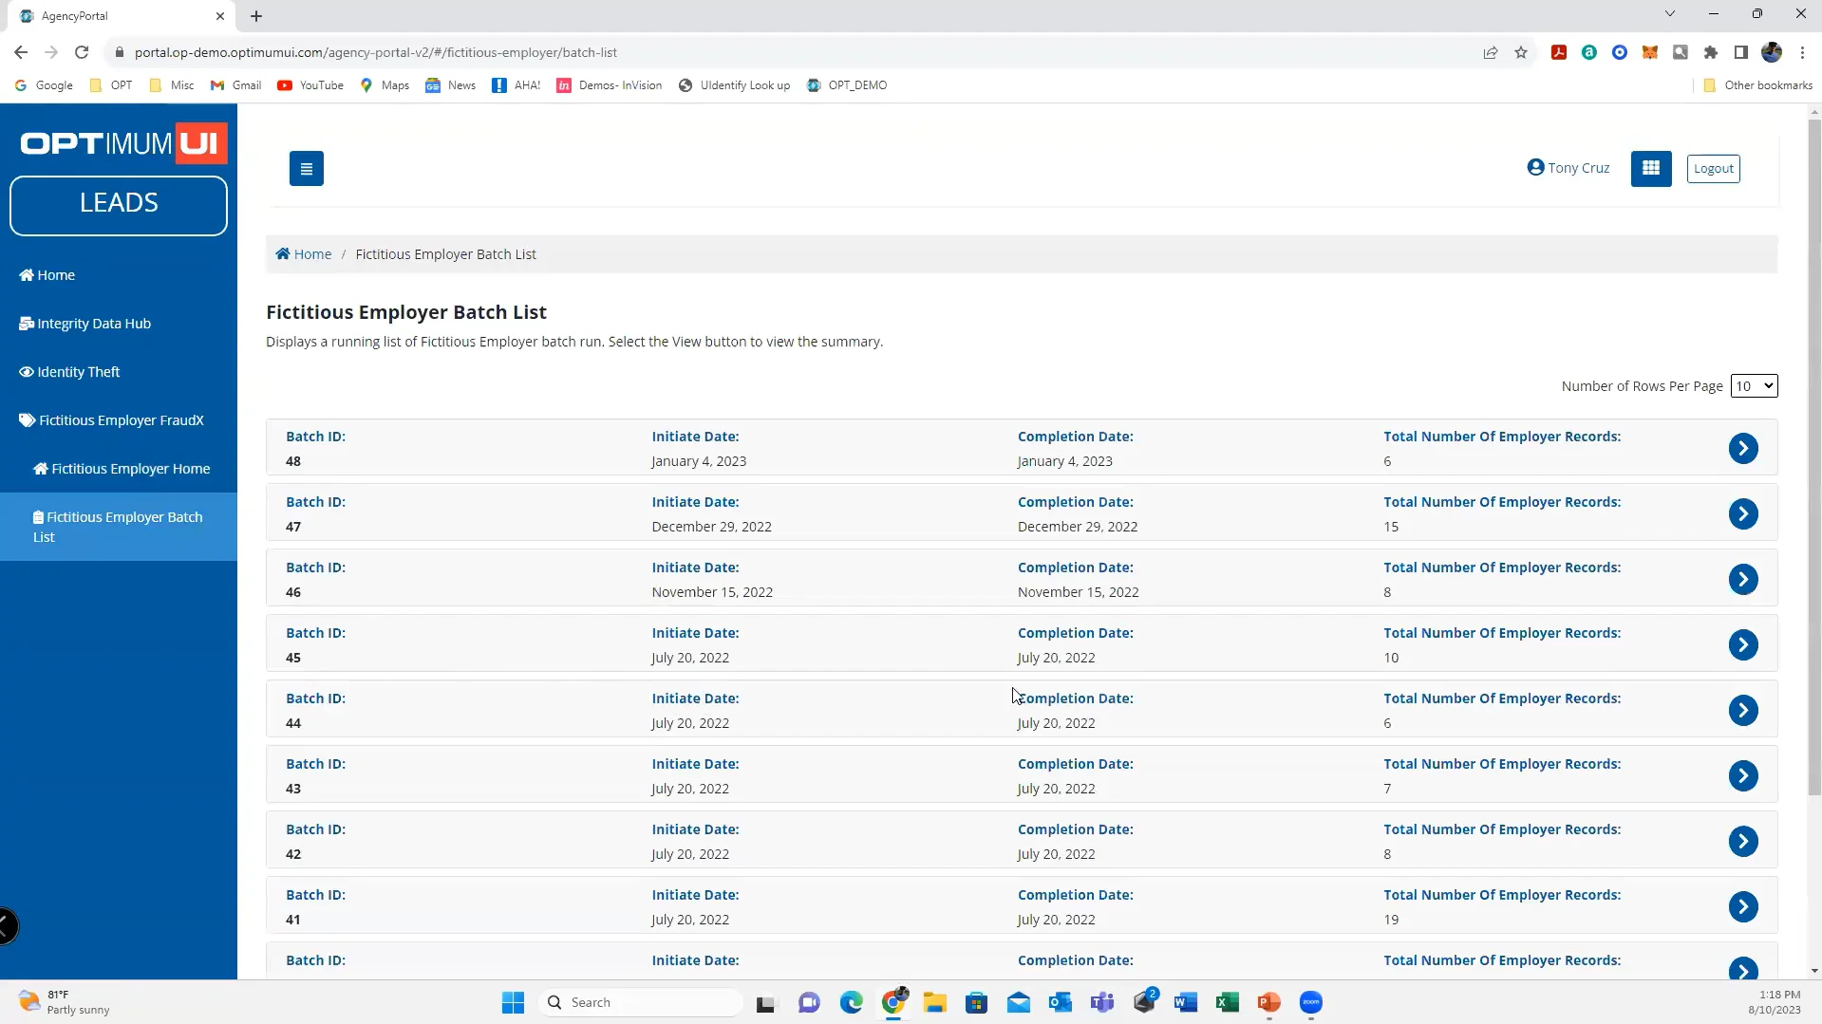Open Microsoft Teams from the taskbar
The image size is (1822, 1024).
(1101, 1002)
